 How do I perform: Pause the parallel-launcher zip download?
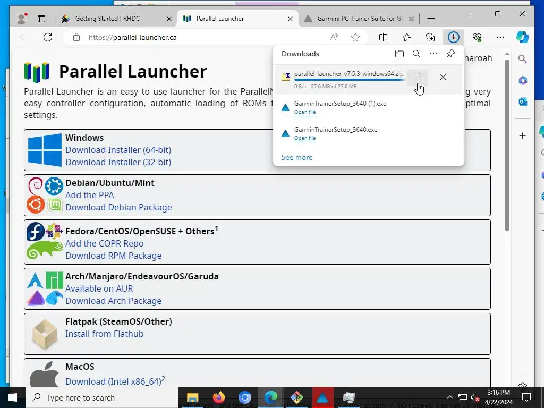click(418, 77)
